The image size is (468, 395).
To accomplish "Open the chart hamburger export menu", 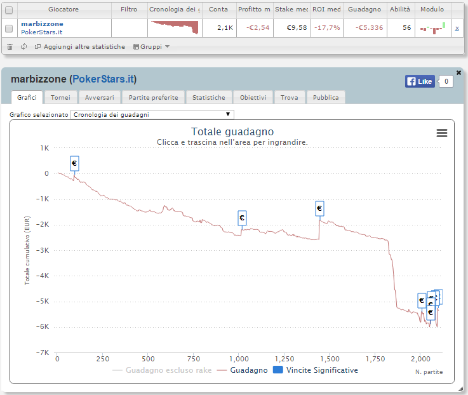I will tap(442, 133).
